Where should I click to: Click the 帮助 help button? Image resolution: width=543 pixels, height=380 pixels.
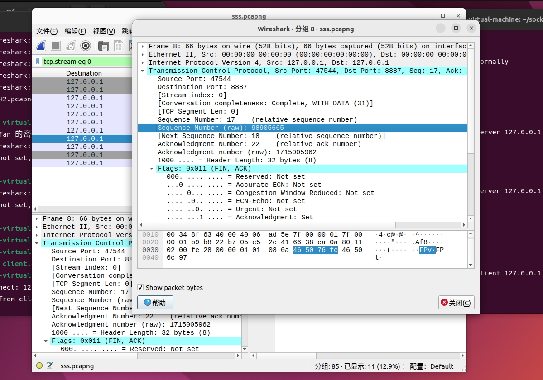pos(155,303)
